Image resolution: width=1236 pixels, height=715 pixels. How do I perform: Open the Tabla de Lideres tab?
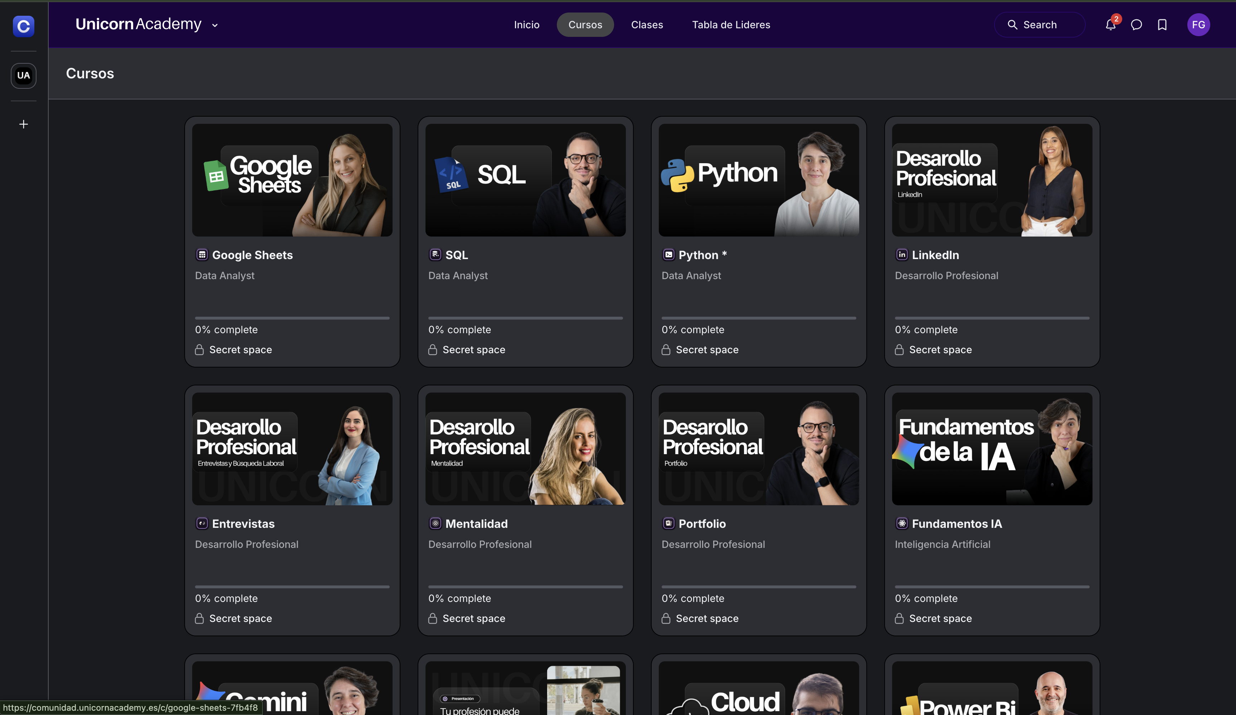731,25
